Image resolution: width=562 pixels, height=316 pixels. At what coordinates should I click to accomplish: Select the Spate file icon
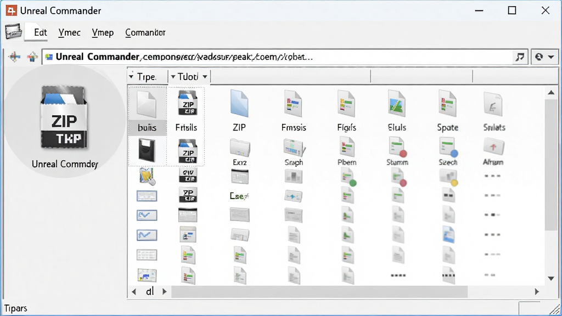click(x=447, y=104)
